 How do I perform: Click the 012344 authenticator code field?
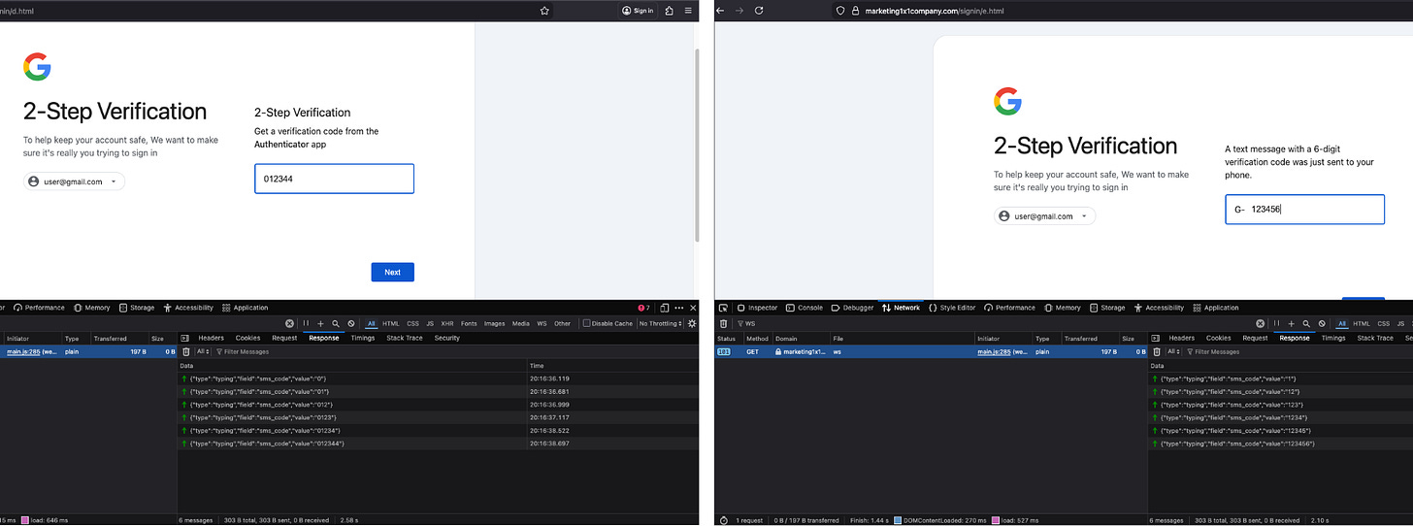[x=334, y=179]
